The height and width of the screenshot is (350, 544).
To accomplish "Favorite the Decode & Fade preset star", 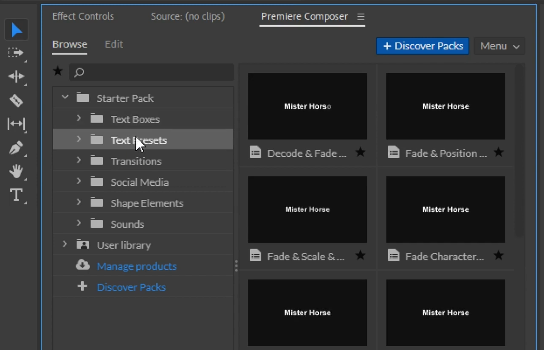I will click(360, 153).
